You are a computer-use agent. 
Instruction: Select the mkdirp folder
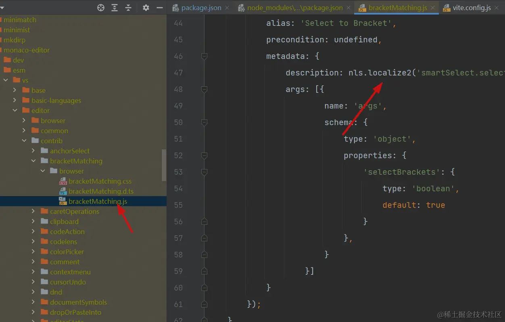point(14,40)
